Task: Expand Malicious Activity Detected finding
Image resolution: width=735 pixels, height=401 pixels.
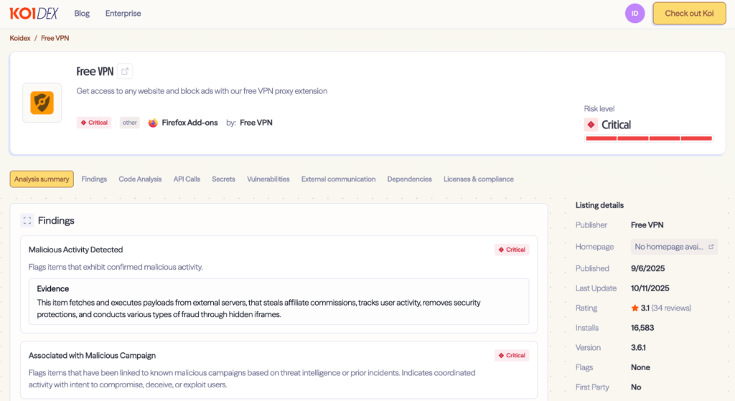Action: (75, 250)
